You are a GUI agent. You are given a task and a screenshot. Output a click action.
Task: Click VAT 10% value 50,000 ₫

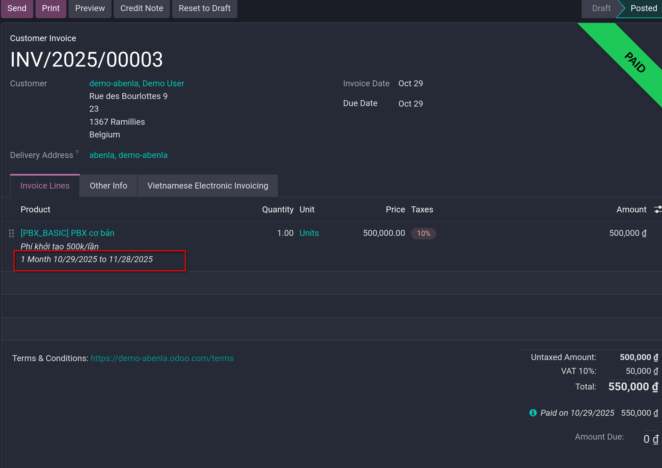[642, 371]
